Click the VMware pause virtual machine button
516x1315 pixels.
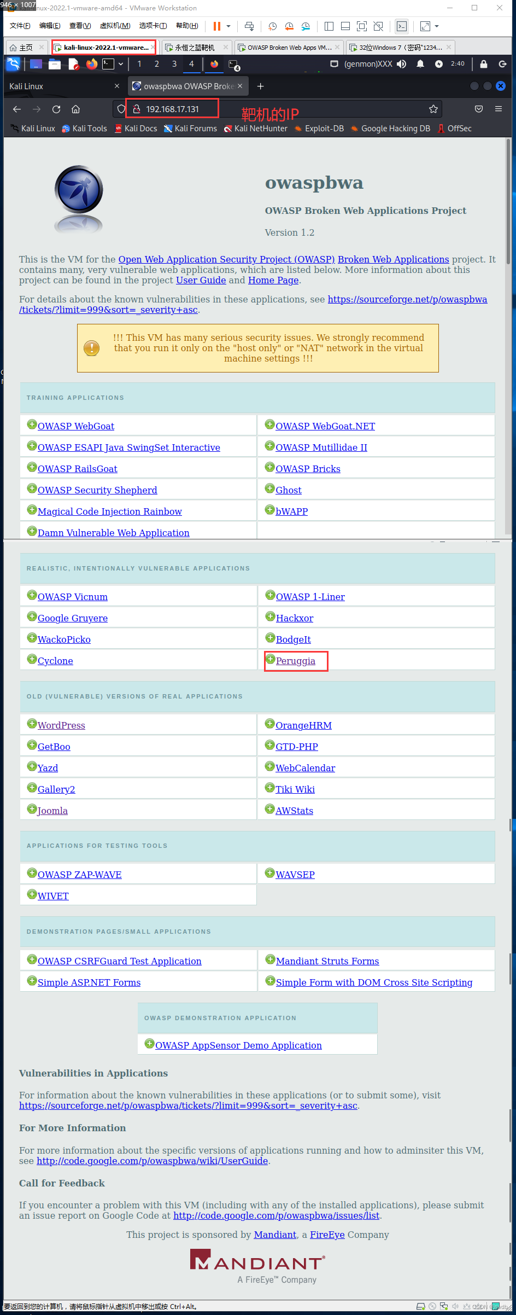[217, 26]
